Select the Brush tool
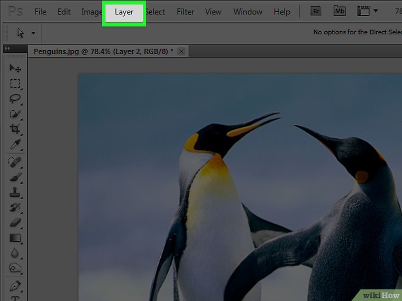Image resolution: width=402 pixels, height=301 pixels. (x=15, y=177)
